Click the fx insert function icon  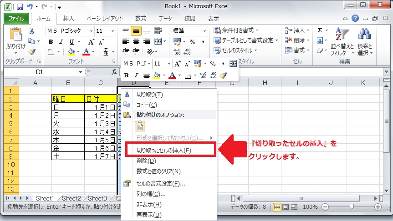(114, 72)
